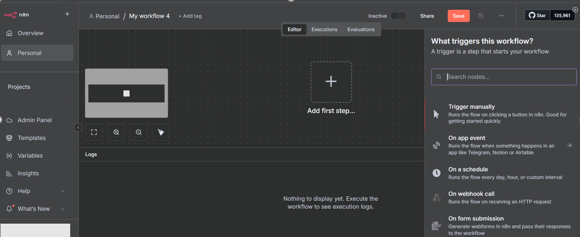Image resolution: width=580 pixels, height=237 pixels.
Task: Select the Trigger manually option
Action: click(471, 107)
